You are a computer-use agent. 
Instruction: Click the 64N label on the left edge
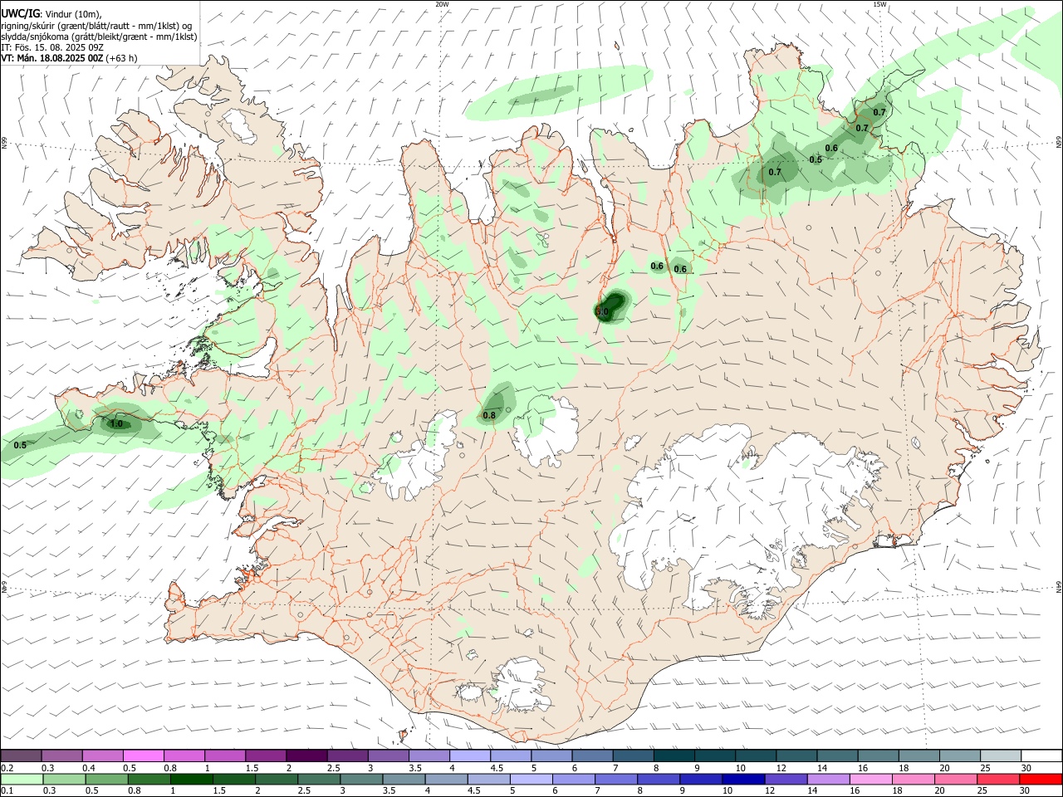pos(4,587)
